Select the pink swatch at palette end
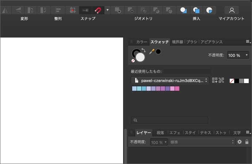The height and width of the screenshot is (164, 252). click(x=177, y=89)
